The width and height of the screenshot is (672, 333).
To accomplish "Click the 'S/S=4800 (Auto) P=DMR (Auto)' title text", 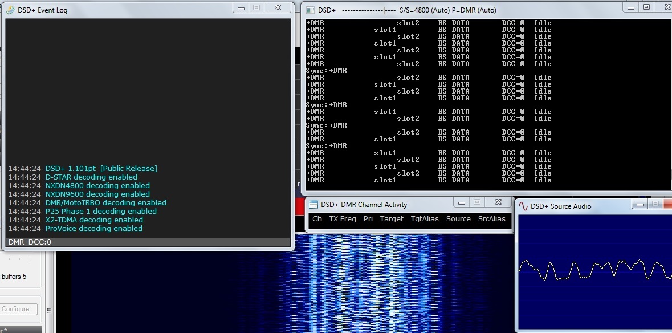I will point(447,10).
